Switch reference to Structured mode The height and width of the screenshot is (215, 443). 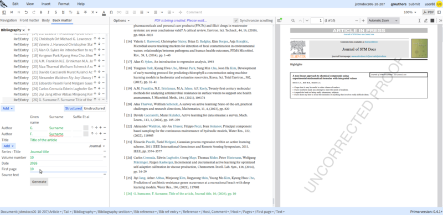(73, 108)
